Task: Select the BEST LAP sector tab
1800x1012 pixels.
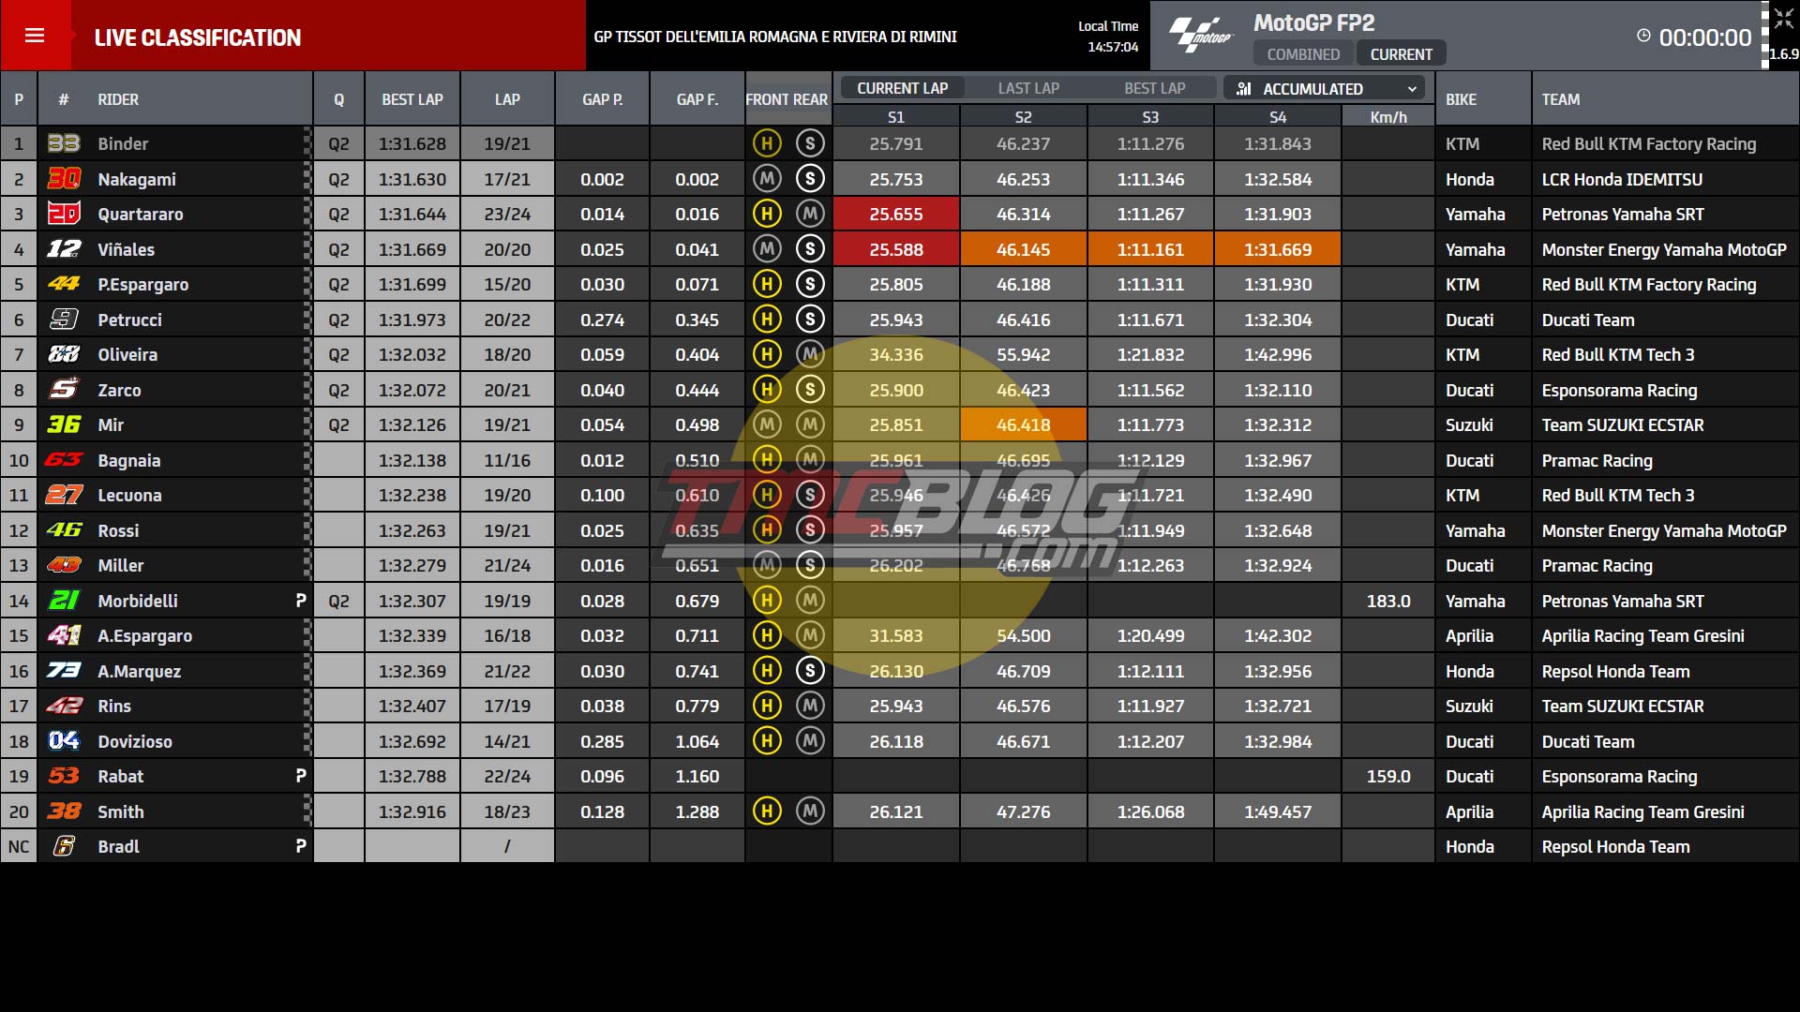Action: pyautogui.click(x=1155, y=88)
